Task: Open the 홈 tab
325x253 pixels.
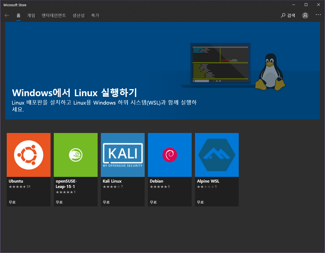Action: point(19,15)
